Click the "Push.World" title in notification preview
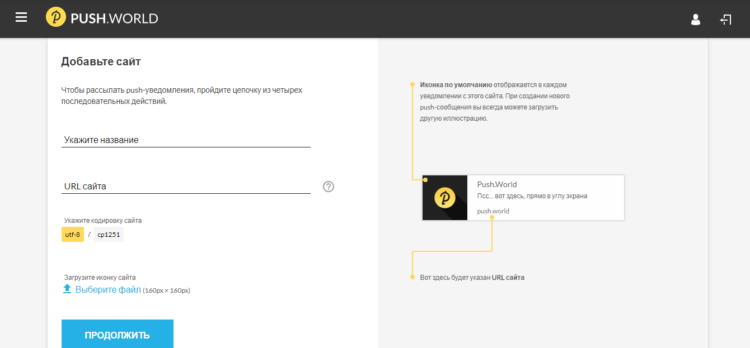 tap(497, 184)
